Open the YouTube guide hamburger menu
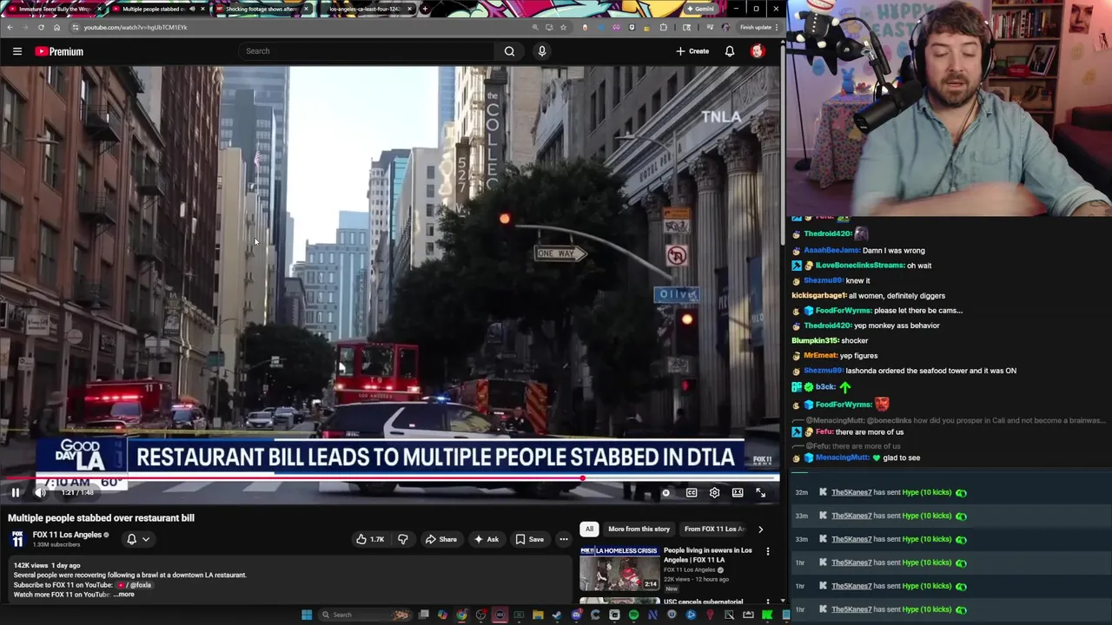The height and width of the screenshot is (625, 1112). pos(17,51)
